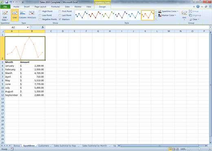Screen dimensions: 212x151
Task: Open the Marker Color menu
Action: (x=167, y=15)
